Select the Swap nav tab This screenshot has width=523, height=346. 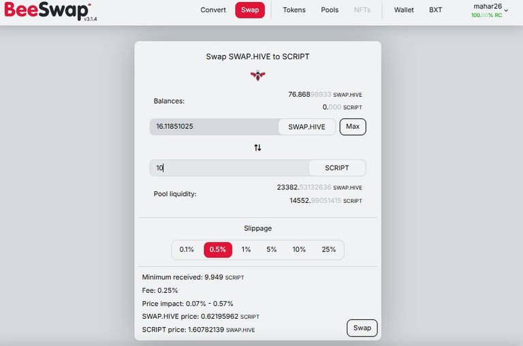point(250,10)
